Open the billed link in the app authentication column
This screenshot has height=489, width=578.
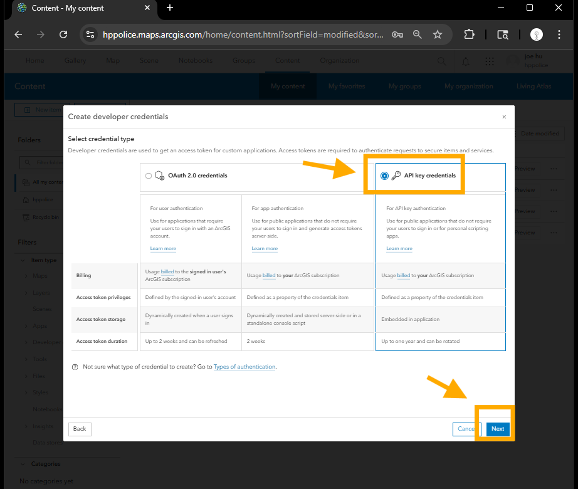[x=269, y=275]
